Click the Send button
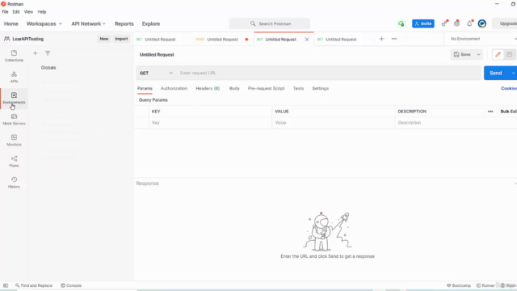The image size is (517, 291). pos(496,73)
